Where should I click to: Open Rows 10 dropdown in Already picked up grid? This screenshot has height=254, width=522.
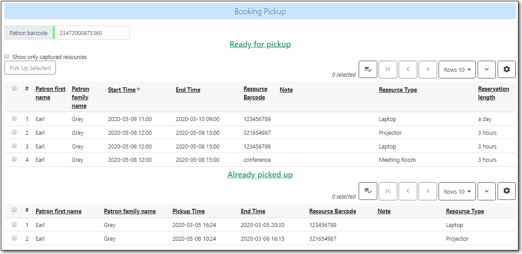tap(457, 191)
